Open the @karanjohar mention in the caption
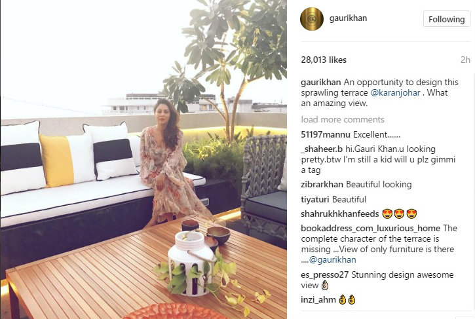Image resolution: width=475 pixels, height=319 pixels. [395, 93]
